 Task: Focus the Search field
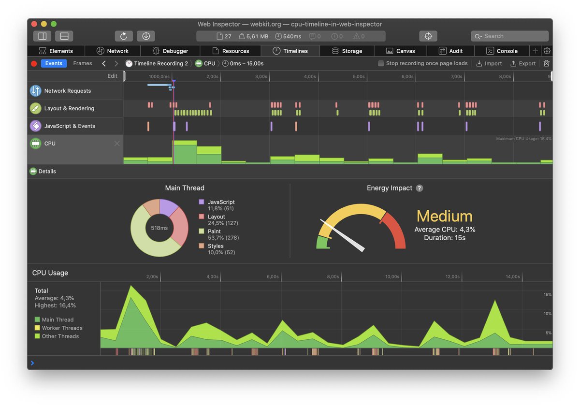(510, 36)
